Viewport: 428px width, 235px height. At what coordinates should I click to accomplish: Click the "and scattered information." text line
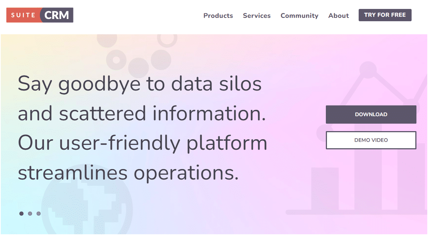(142, 113)
